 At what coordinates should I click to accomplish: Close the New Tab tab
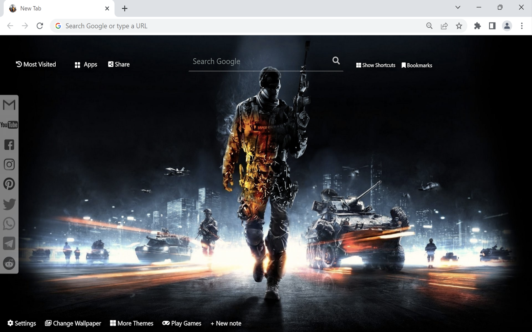(107, 8)
